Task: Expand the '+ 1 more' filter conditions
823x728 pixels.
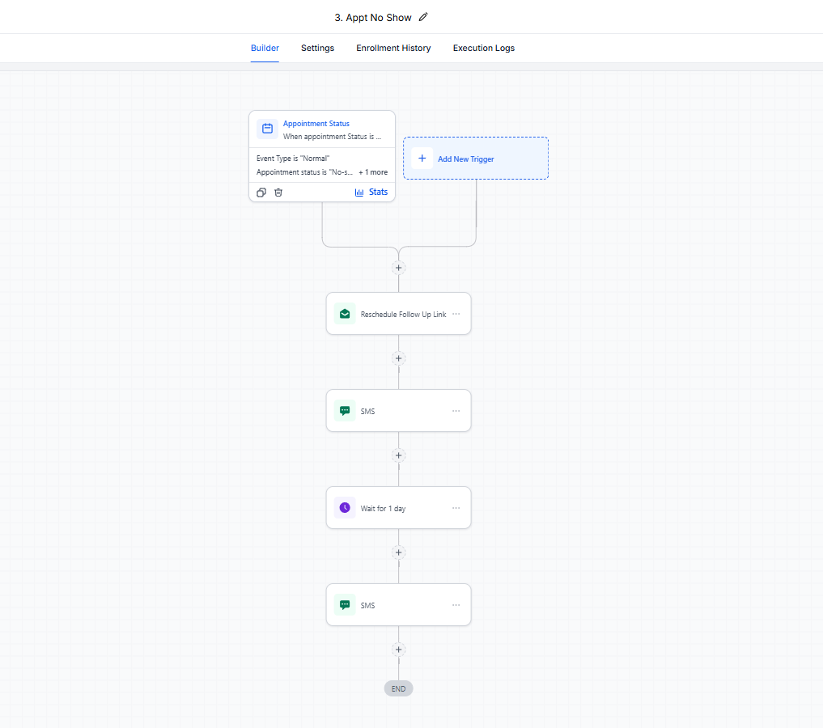Action: point(373,172)
